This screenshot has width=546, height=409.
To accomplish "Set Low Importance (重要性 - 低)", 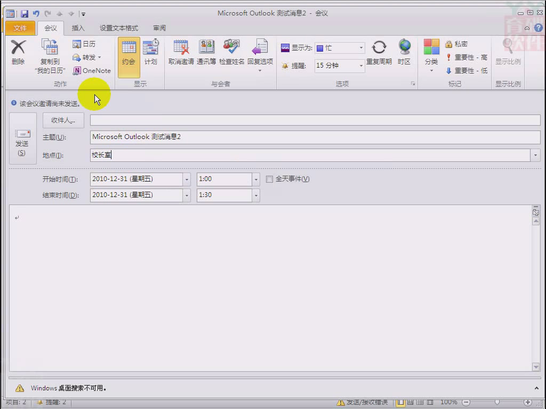I will click(x=466, y=71).
